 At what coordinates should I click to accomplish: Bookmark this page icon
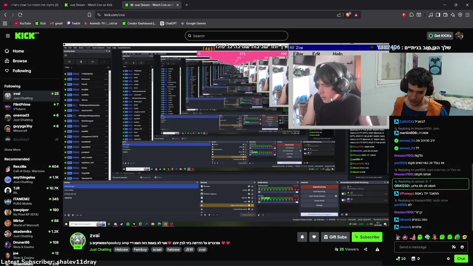pos(89,15)
